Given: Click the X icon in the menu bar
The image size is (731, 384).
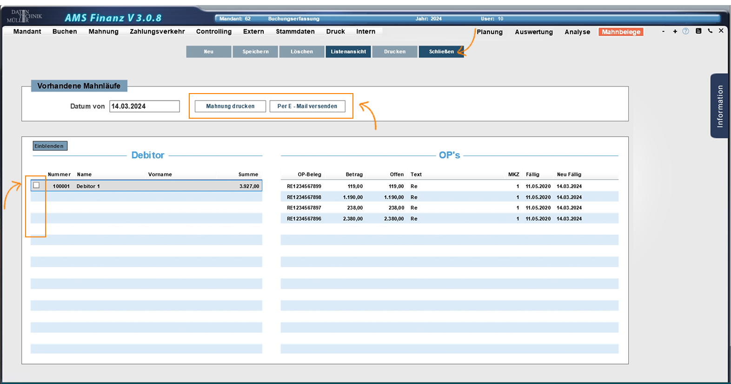Looking at the screenshot, I should 721,31.
